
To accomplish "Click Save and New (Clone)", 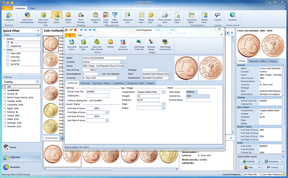I will pos(97,45).
